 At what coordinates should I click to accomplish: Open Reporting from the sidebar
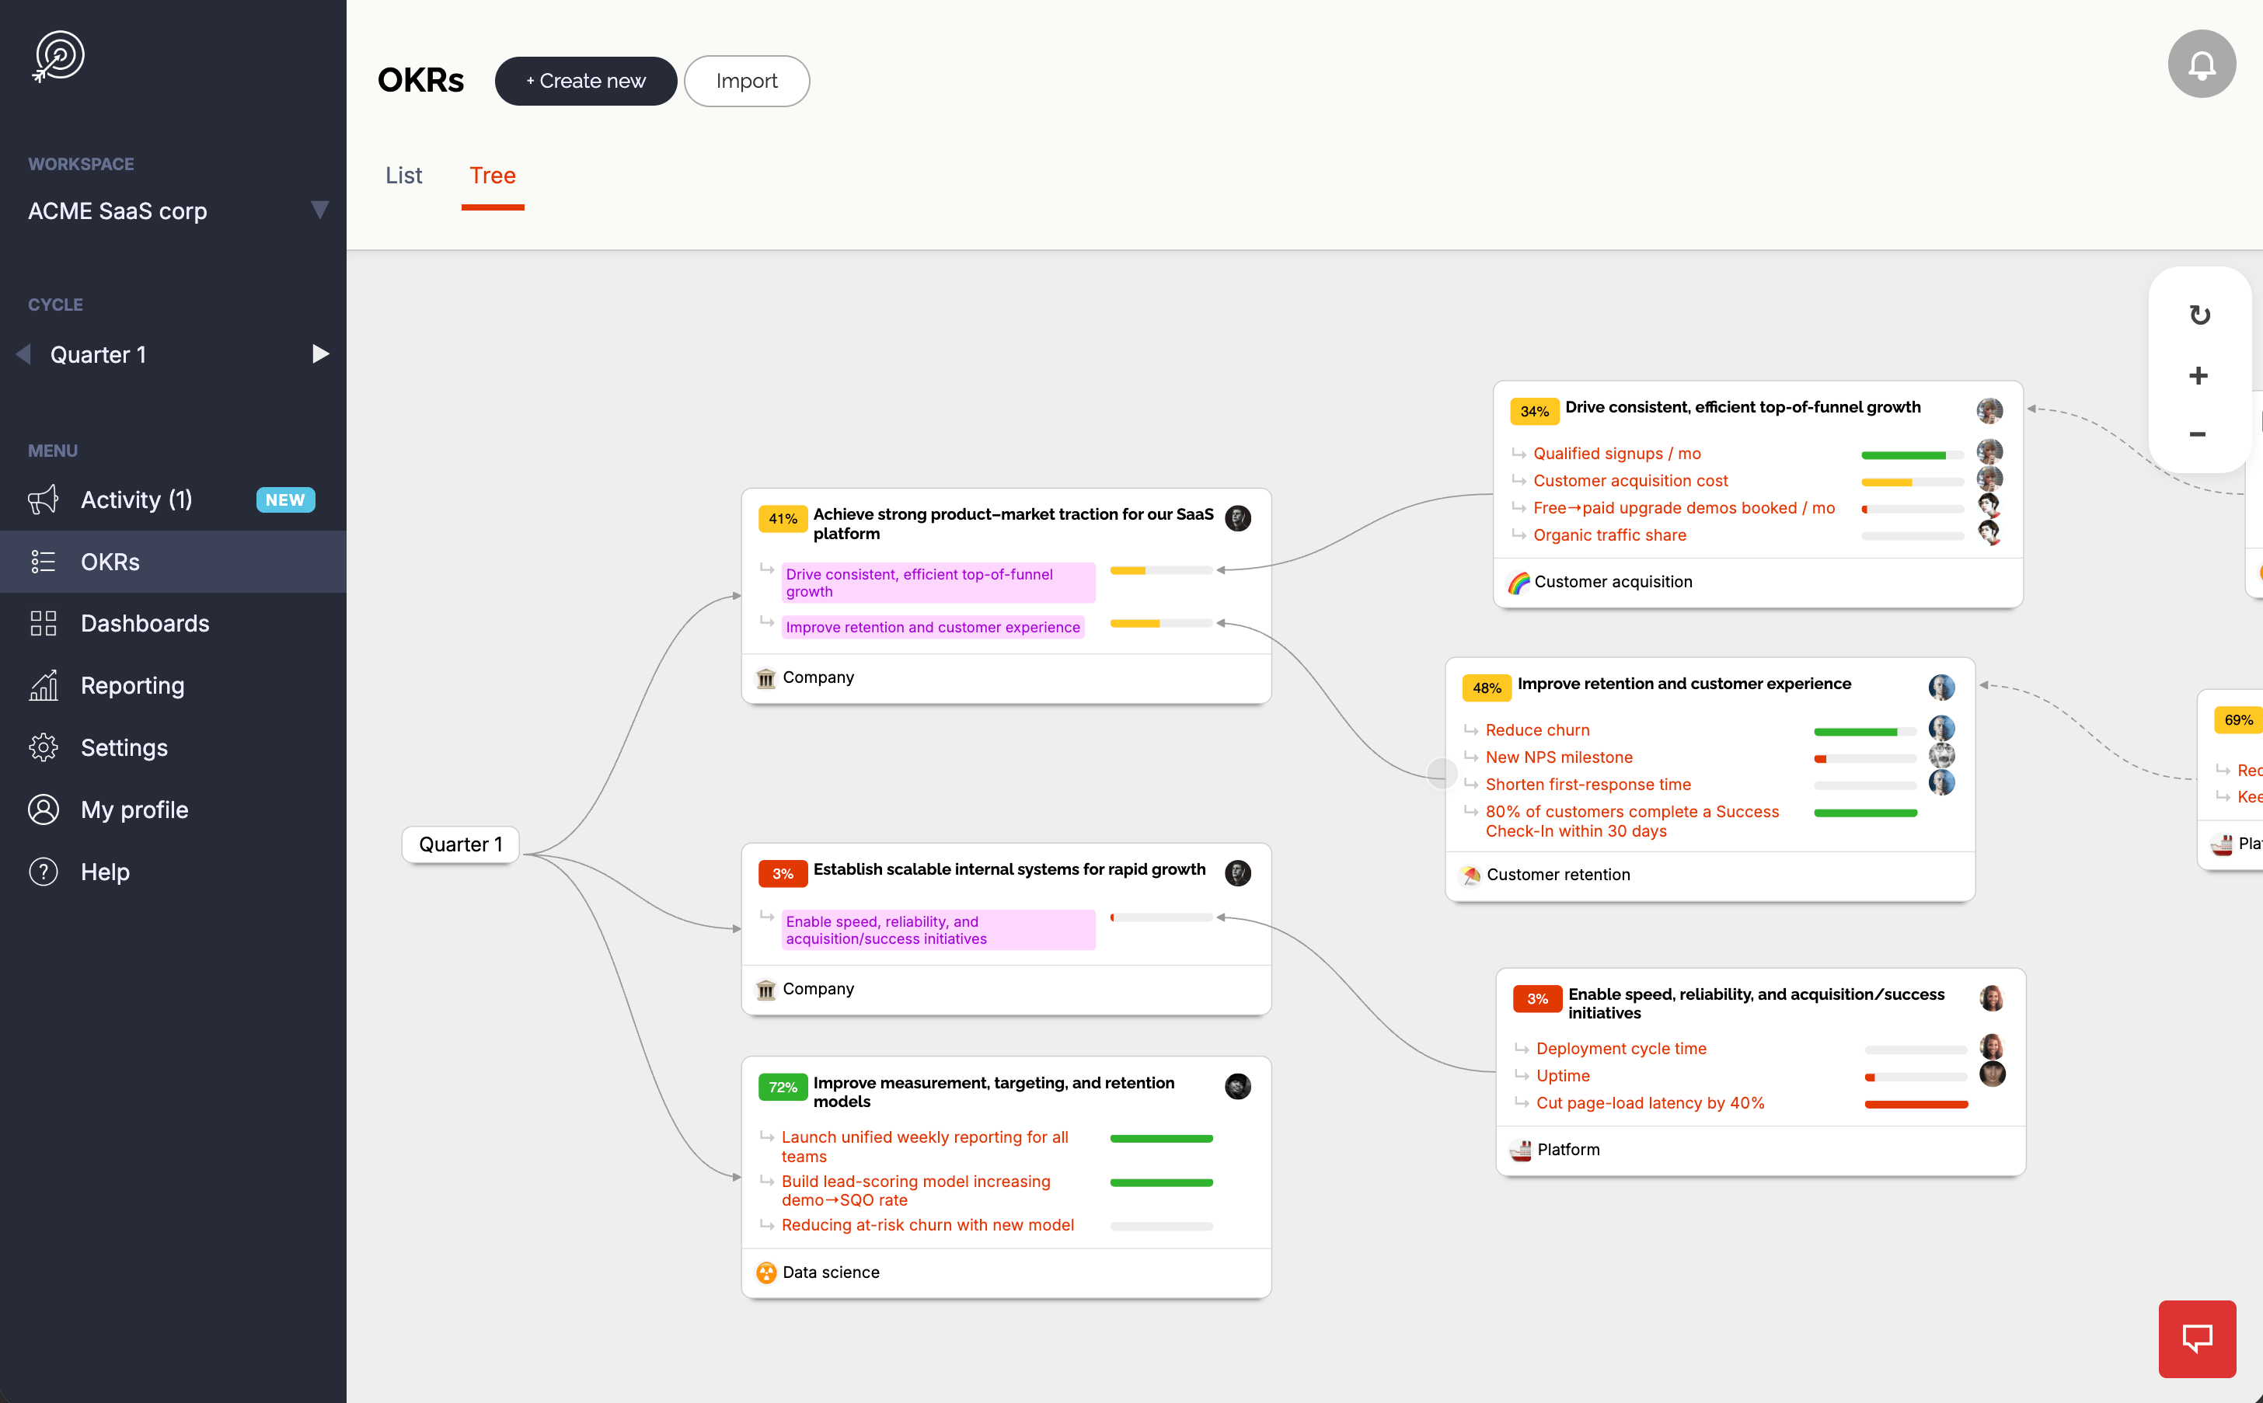(133, 686)
